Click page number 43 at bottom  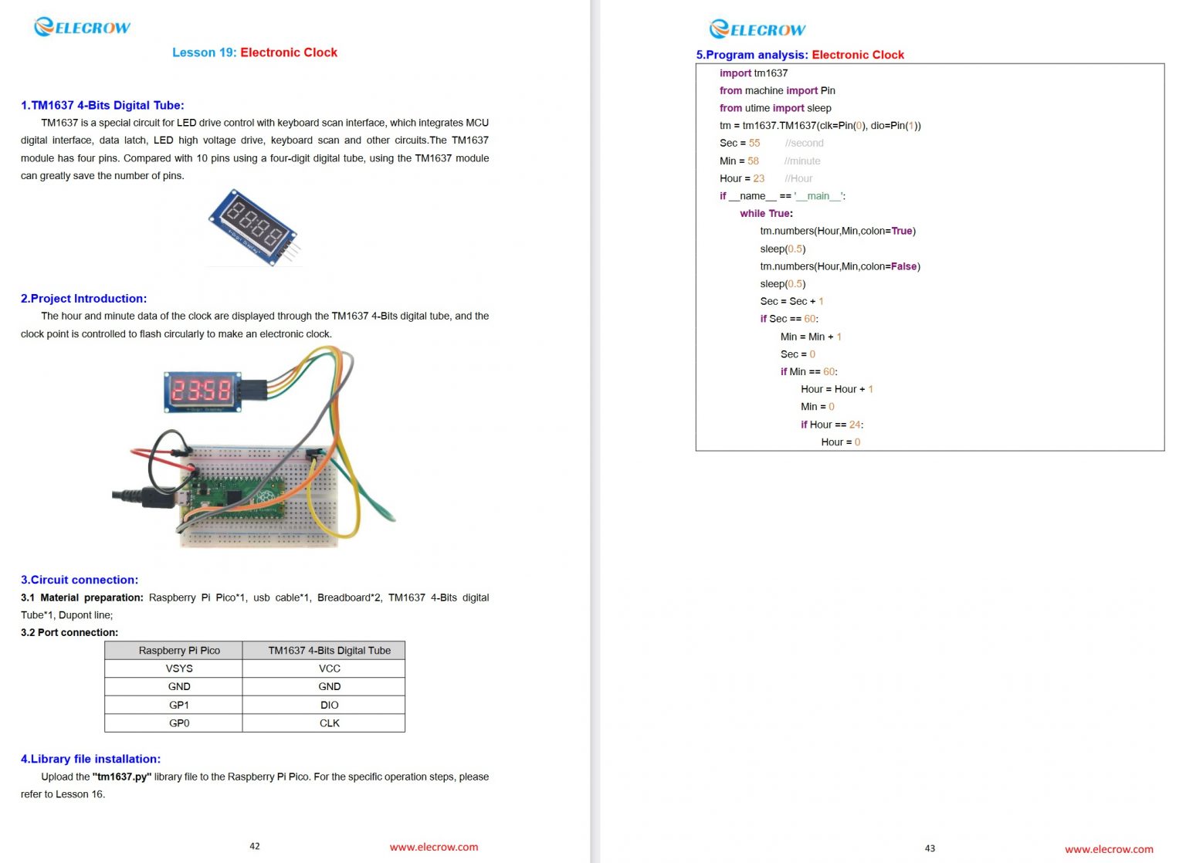[930, 846]
